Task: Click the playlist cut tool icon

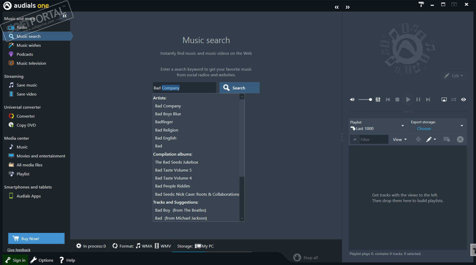Action: click(x=418, y=139)
